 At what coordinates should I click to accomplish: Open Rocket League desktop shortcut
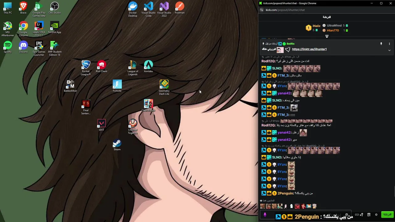[86, 68]
